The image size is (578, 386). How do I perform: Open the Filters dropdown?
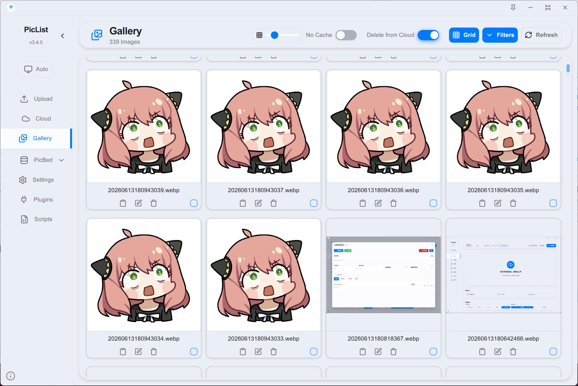(500, 35)
